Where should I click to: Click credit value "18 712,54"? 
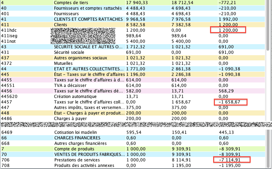click(x=182, y=3)
